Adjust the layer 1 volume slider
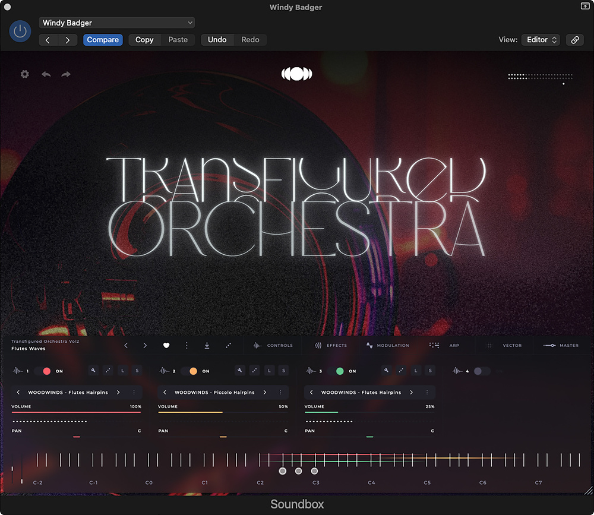This screenshot has width=594, height=515. coord(76,412)
